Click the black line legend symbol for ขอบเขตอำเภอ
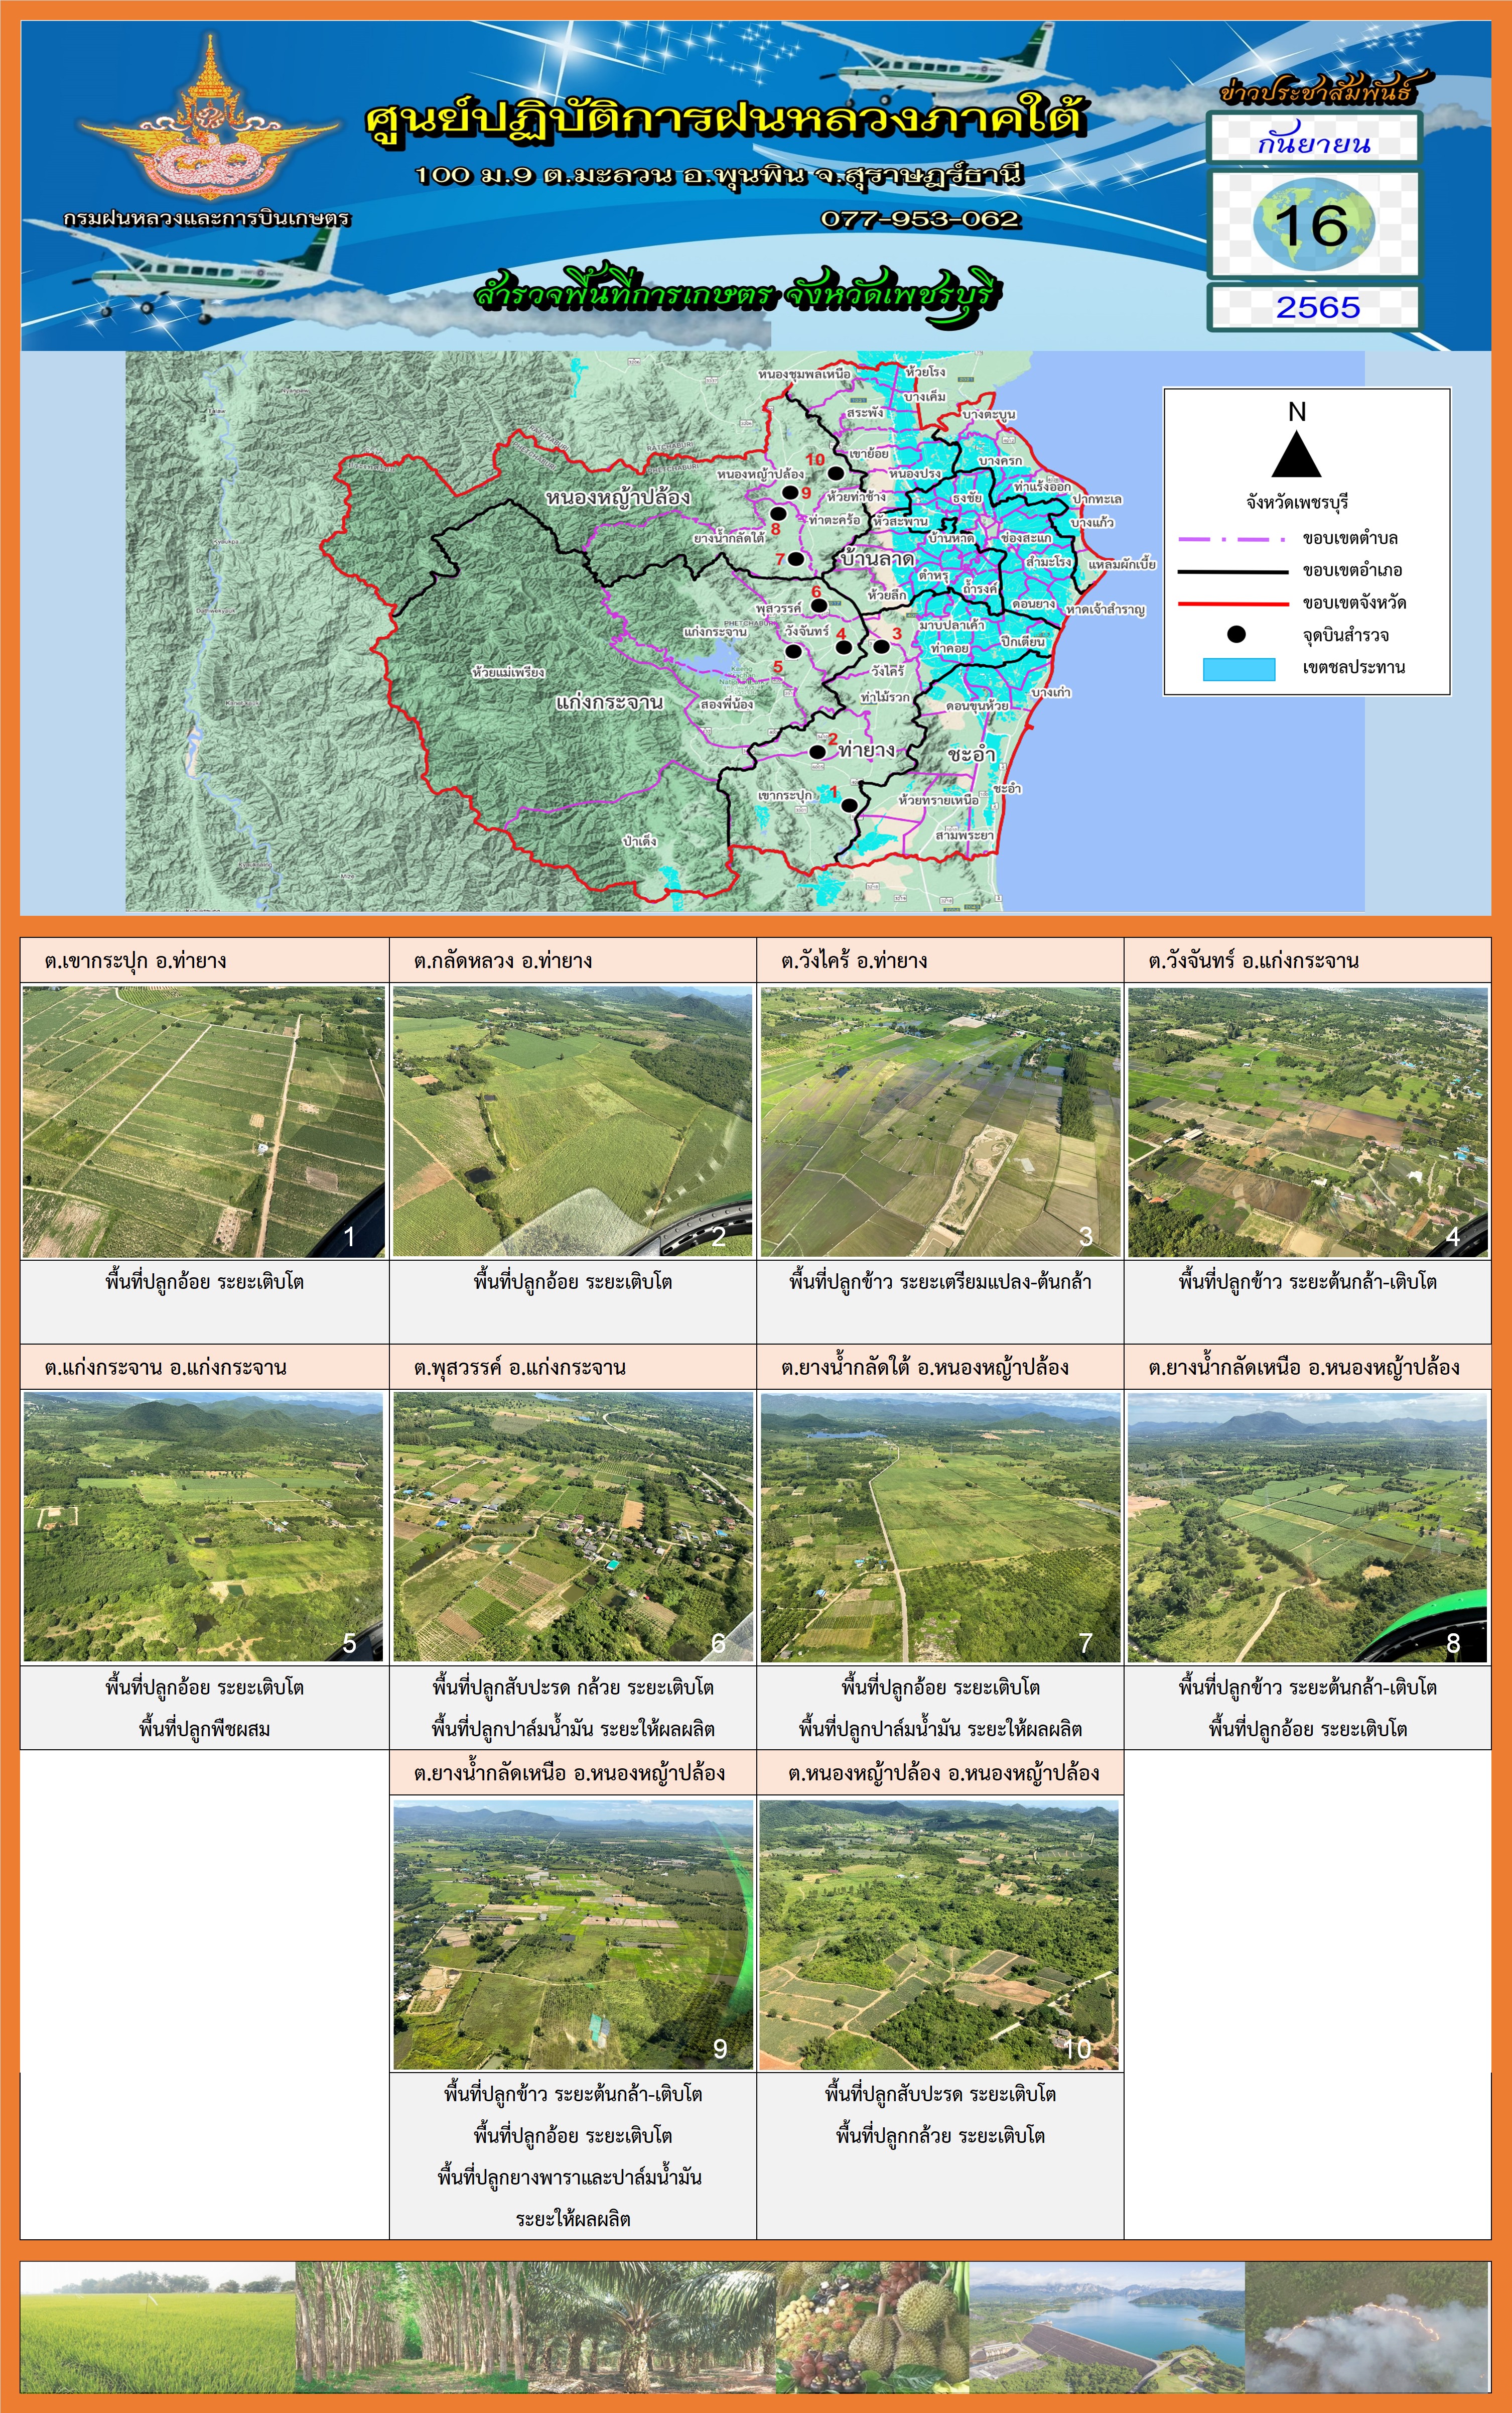1512x2413 pixels. (x=1232, y=571)
